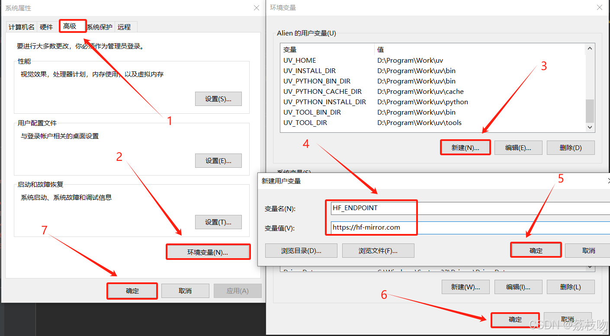The image size is (610, 336).
Task: Open the 系统保护 tab
Action: pos(100,27)
